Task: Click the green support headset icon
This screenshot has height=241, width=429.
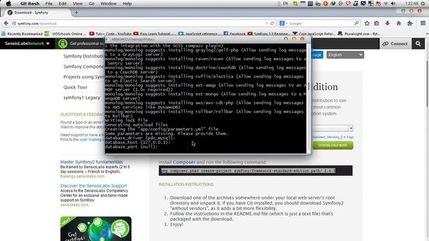Action: pyautogui.click(x=62, y=44)
